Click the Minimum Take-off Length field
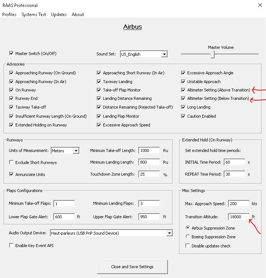266x278 pixels. [149, 150]
